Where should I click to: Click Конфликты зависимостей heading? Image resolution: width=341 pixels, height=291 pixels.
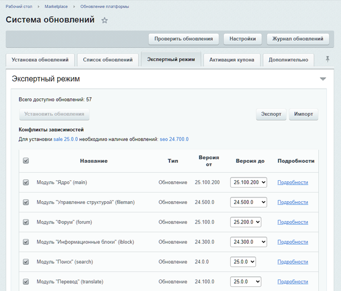tap(51, 130)
